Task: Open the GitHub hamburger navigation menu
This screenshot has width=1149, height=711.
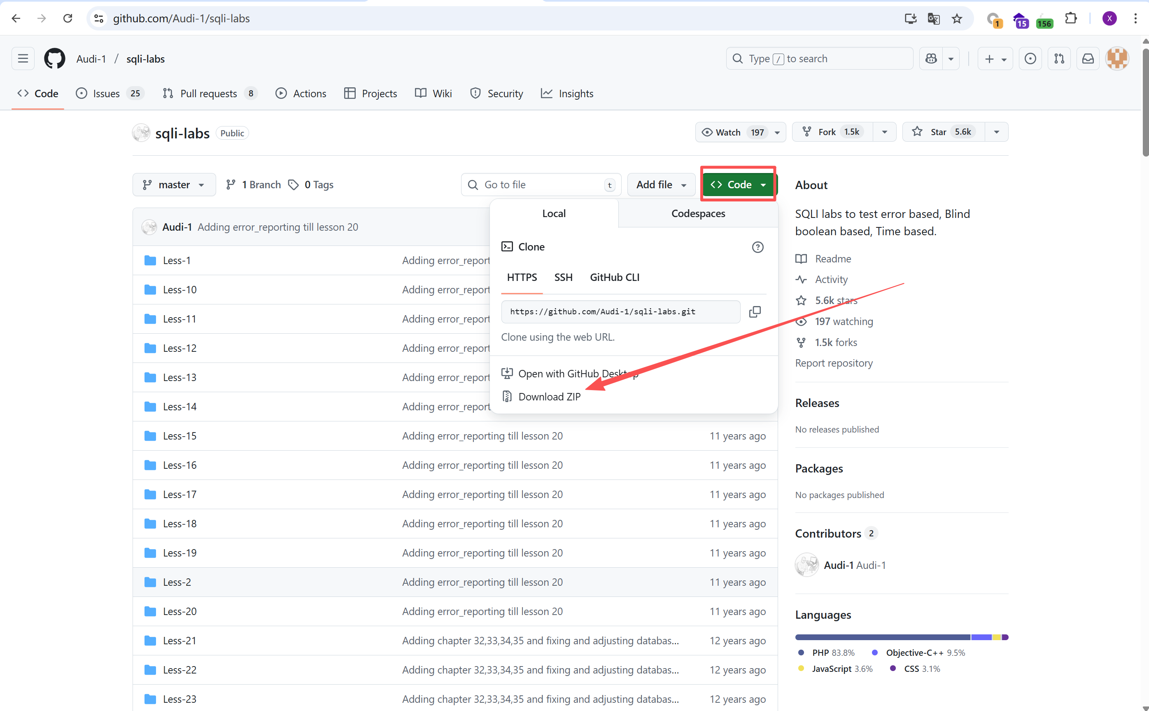Action: tap(23, 59)
